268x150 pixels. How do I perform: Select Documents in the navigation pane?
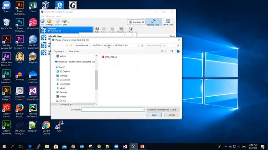pos(63,80)
